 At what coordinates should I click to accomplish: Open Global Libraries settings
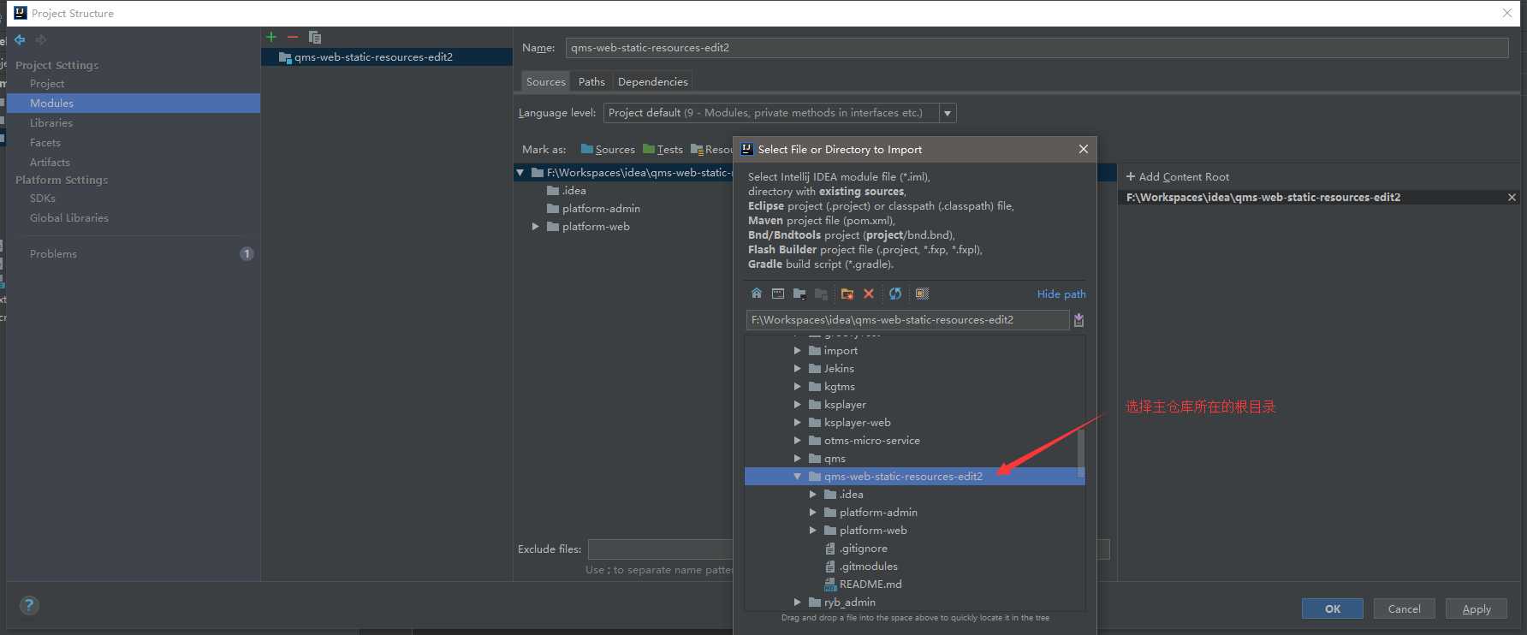click(69, 218)
